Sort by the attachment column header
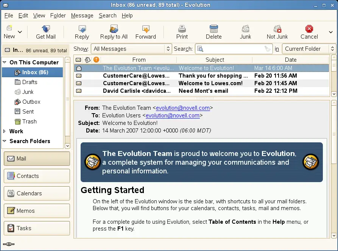Viewport: 338px width, 251px height. [88, 60]
